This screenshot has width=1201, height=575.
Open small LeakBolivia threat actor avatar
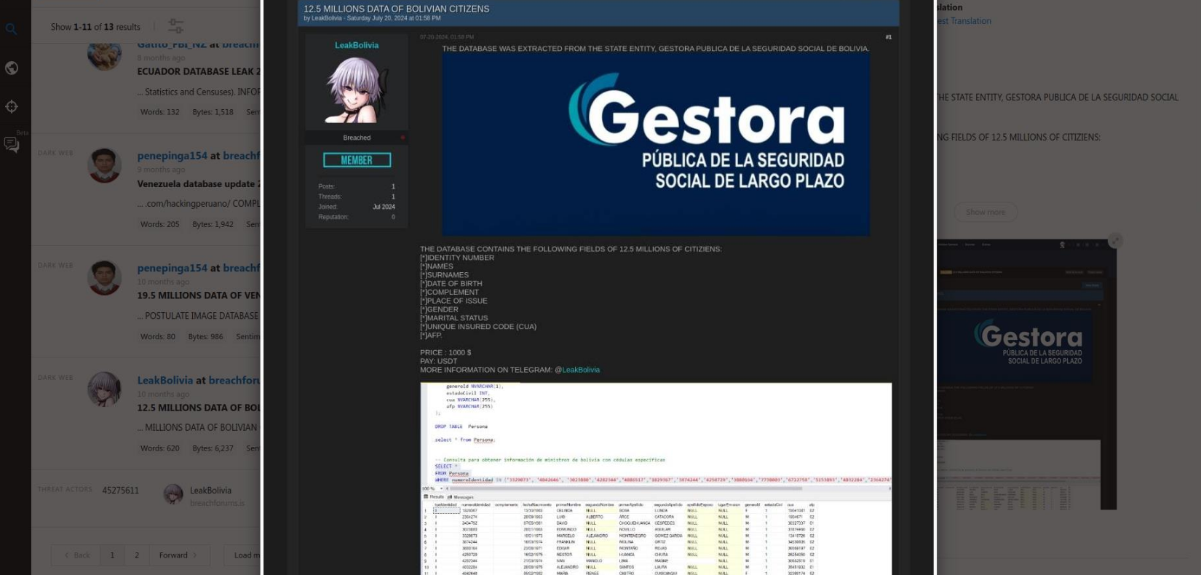tap(173, 495)
